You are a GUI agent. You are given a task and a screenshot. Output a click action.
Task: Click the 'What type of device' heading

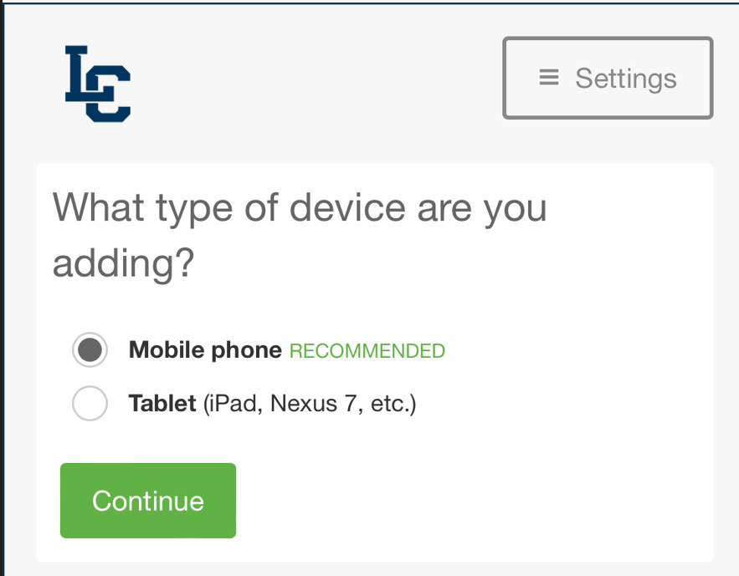click(x=300, y=235)
